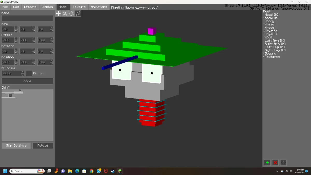Open Steam from the taskbar

click(x=113, y=171)
